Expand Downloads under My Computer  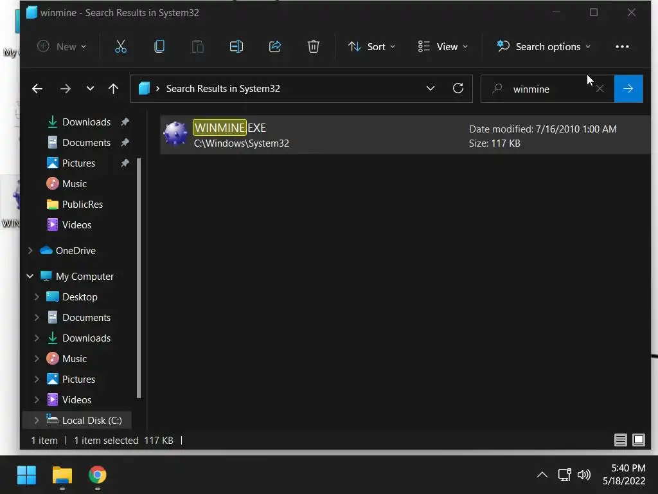coord(37,338)
